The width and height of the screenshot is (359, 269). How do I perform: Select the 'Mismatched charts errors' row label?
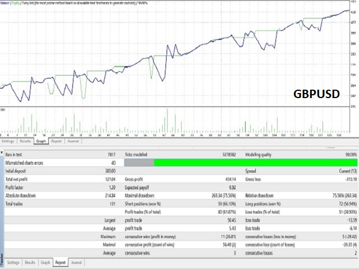(x=24, y=163)
